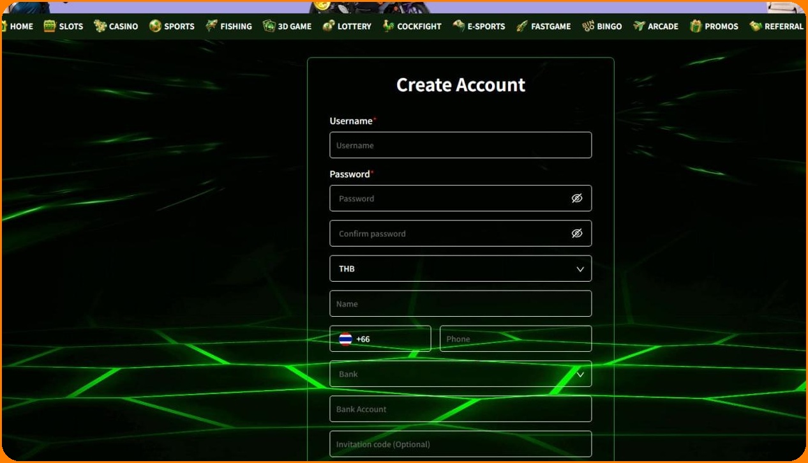Click the soccer ball SPORTS icon

pos(155,26)
